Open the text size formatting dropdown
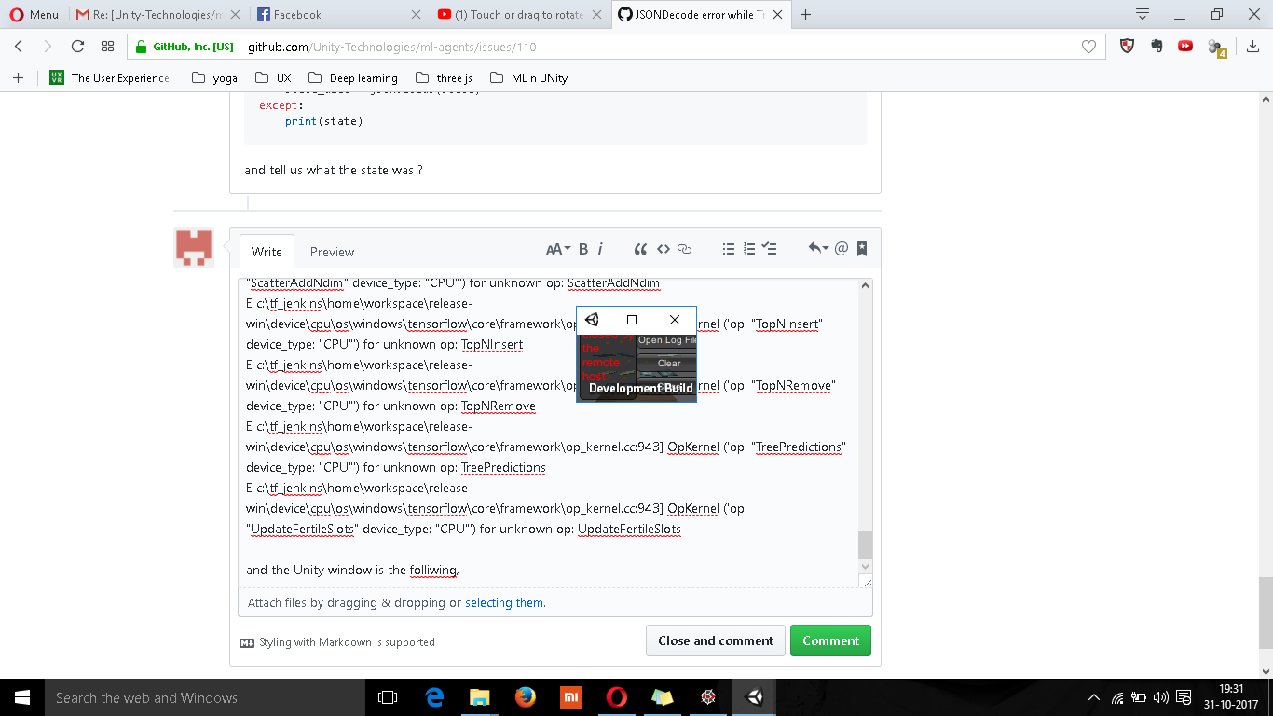Image resolution: width=1273 pixels, height=716 pixels. coord(557,248)
